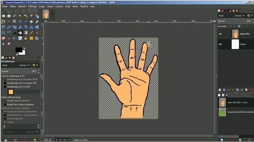Viewport: 254px width, 142px height.
Task: Open the Sélection menu
Action: 22,7
